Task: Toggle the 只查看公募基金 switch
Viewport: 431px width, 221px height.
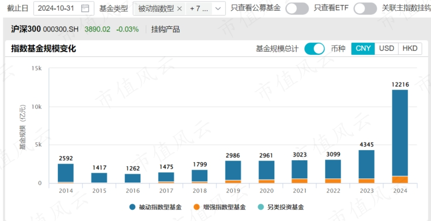Action: pos(297,9)
